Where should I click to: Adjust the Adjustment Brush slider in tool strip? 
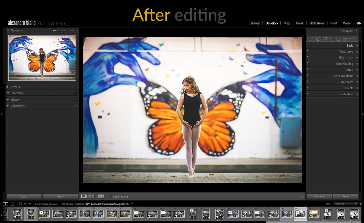tap(350, 39)
